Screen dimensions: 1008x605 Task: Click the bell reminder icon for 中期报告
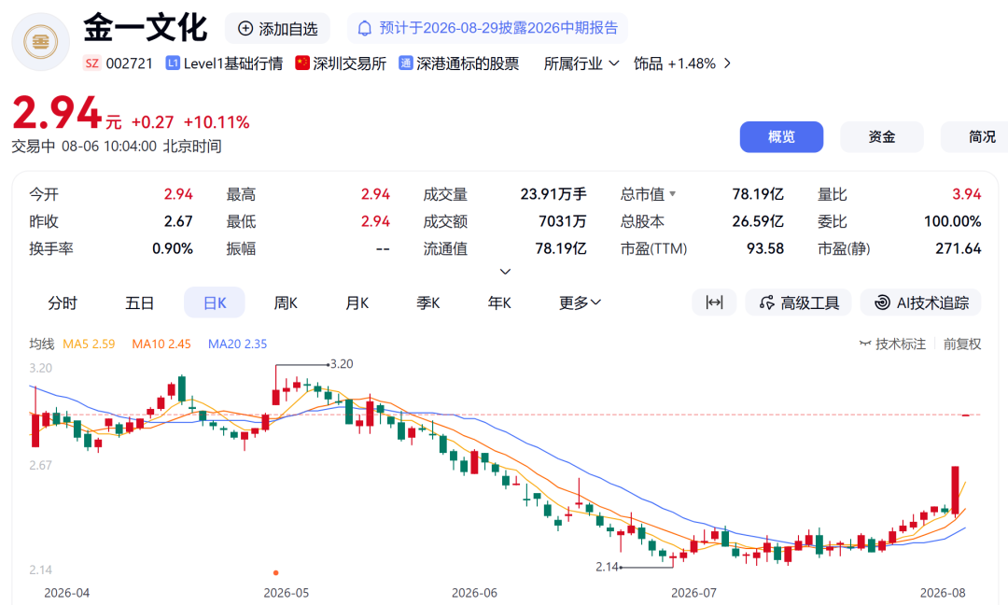click(x=365, y=28)
